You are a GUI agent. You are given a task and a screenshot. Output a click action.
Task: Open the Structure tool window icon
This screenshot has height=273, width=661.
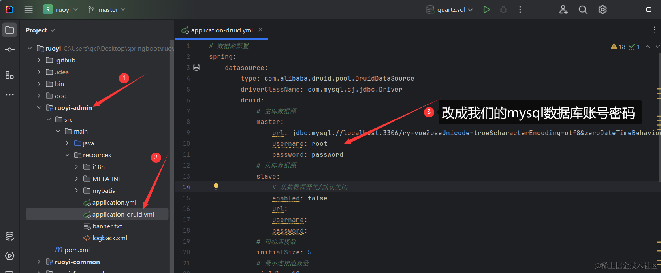(9, 75)
